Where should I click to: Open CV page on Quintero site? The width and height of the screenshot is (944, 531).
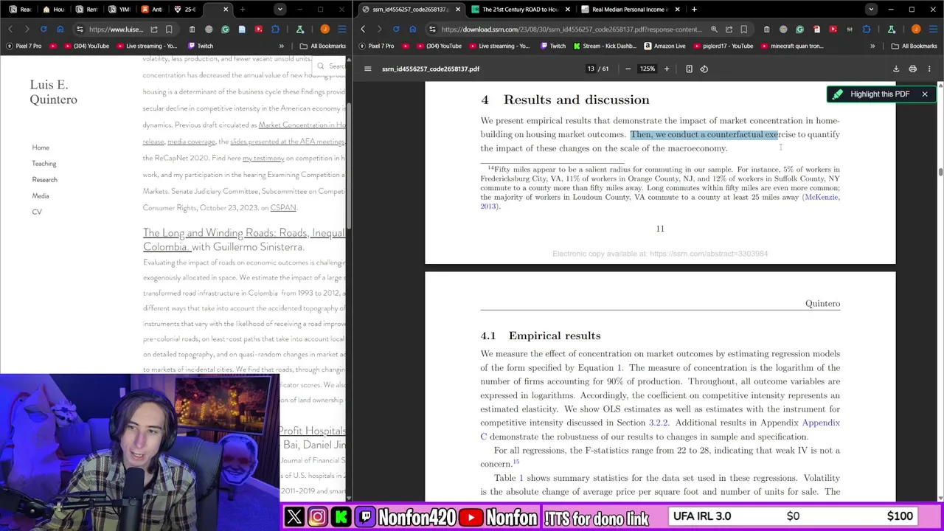tap(37, 212)
